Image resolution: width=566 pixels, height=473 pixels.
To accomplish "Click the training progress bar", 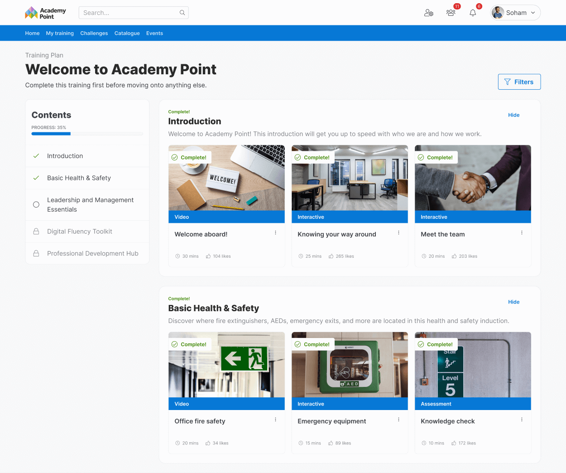I will point(87,134).
